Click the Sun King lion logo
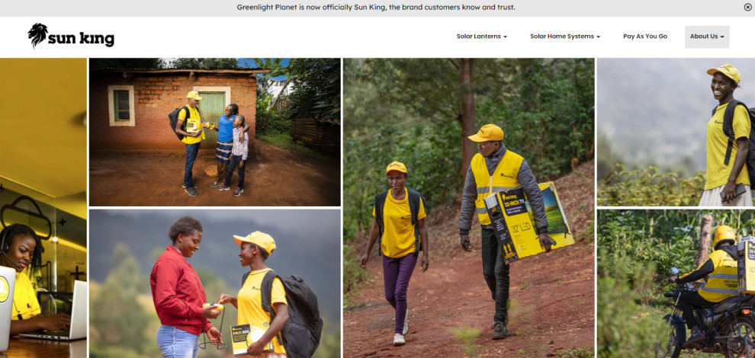 point(38,35)
